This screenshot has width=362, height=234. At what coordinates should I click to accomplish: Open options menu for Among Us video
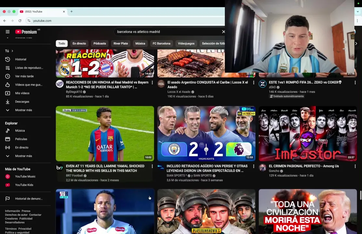355,166
